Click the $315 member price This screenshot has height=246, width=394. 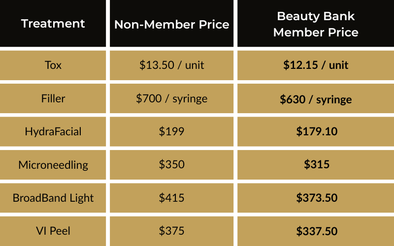pos(316,165)
